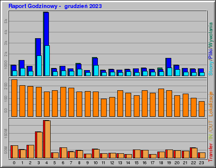Click the 'OUT' legend label
Viewport: 216px width, 168px height.
[x=211, y=126]
